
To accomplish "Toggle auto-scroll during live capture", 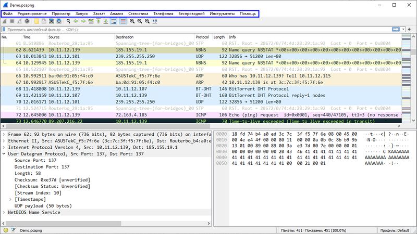I will click(114, 21).
